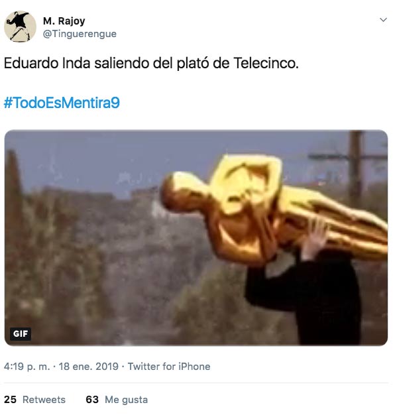Open the Twitter for iPhone source link
This screenshot has height=415, width=393.
point(169,367)
